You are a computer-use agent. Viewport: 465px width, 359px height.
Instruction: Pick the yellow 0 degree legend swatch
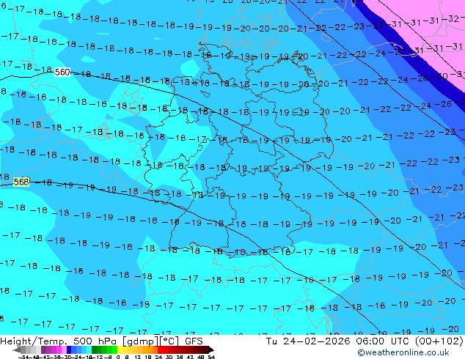[120, 349]
